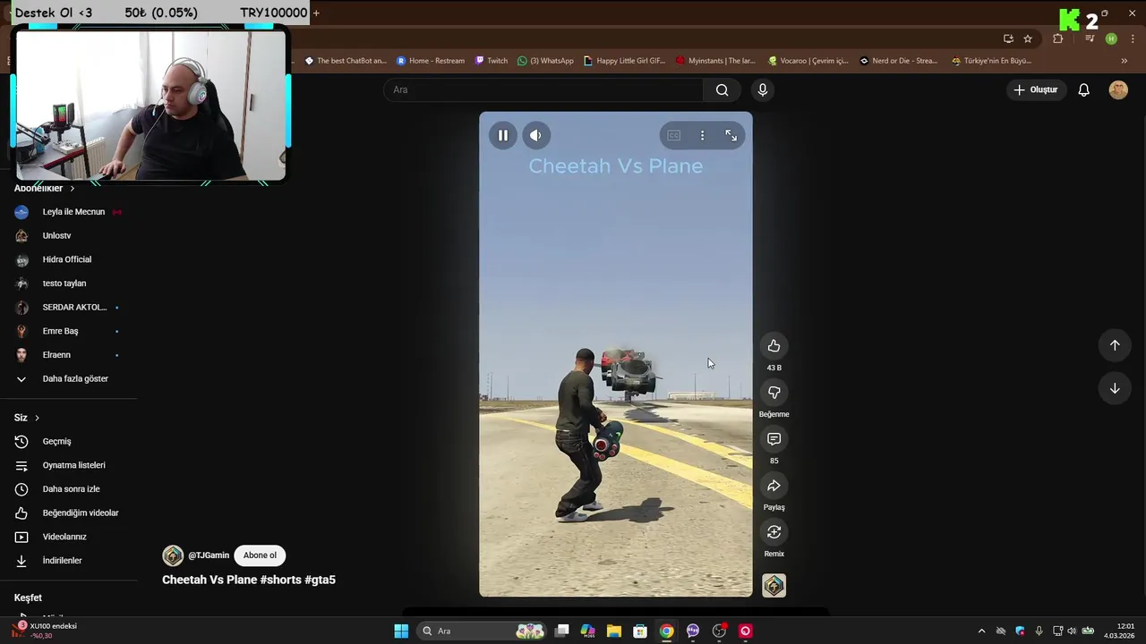This screenshot has height=644, width=1146.
Task: Open the Happy Little Girl GIF bookmark
Action: point(624,61)
